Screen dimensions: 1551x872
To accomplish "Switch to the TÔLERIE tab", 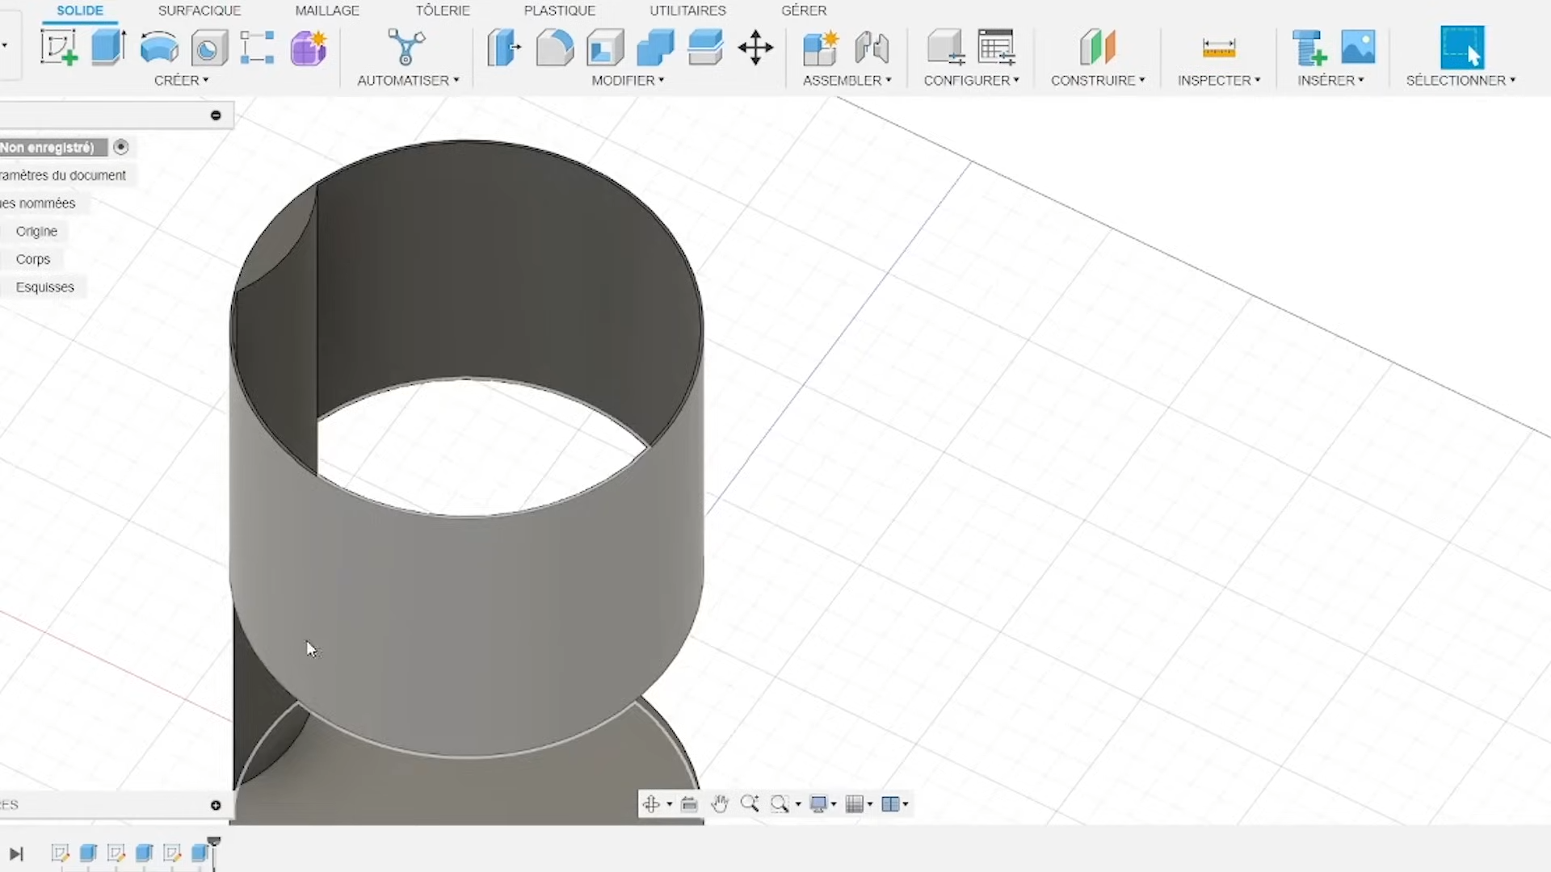I will [443, 10].
